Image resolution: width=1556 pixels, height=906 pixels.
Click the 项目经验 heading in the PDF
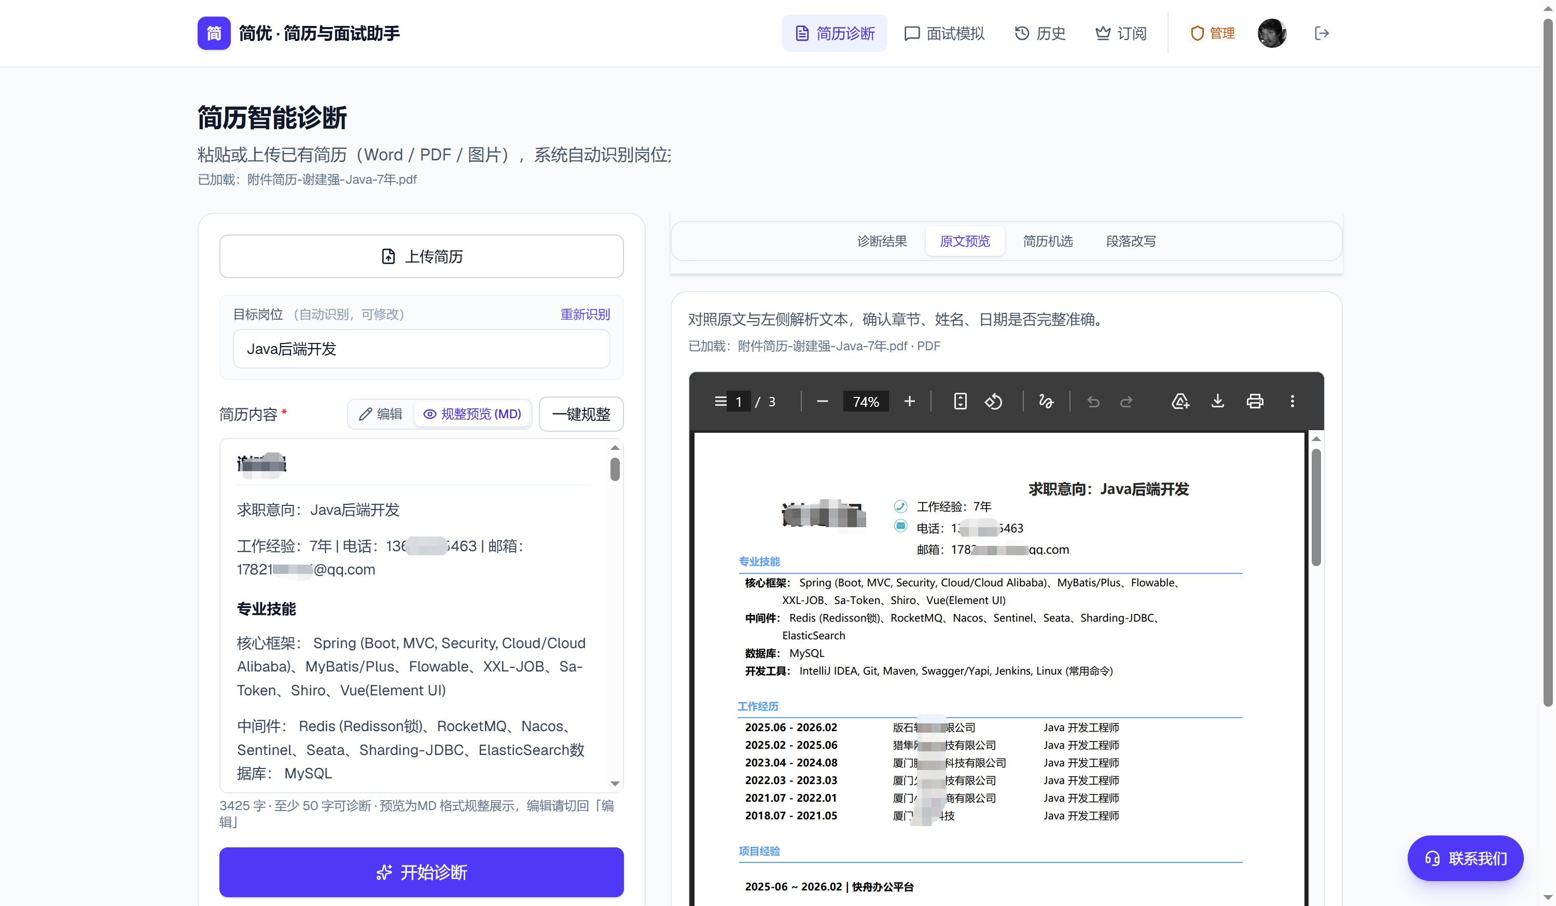click(759, 850)
